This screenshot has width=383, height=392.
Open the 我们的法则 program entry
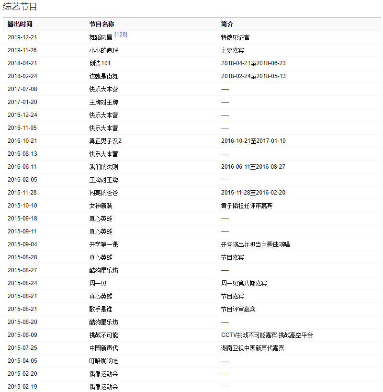(103, 167)
